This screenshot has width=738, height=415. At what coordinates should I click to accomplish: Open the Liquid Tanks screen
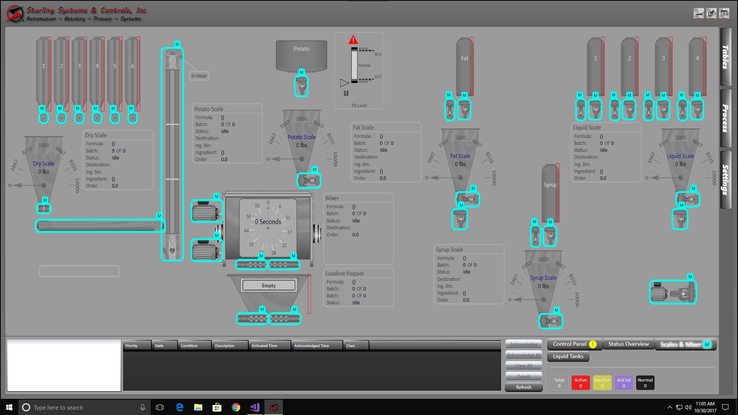[568, 356]
